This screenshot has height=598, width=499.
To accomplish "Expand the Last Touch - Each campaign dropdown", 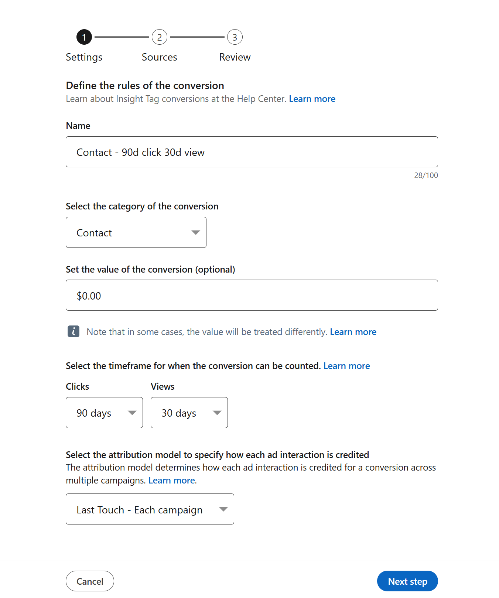I will pos(150,509).
